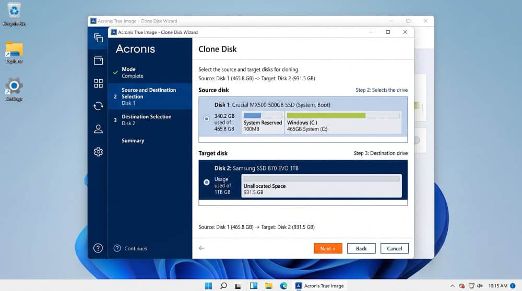Open Explorer desktop shortcut
Image resolution: width=522 pixels, height=291 pixels.
(14, 53)
